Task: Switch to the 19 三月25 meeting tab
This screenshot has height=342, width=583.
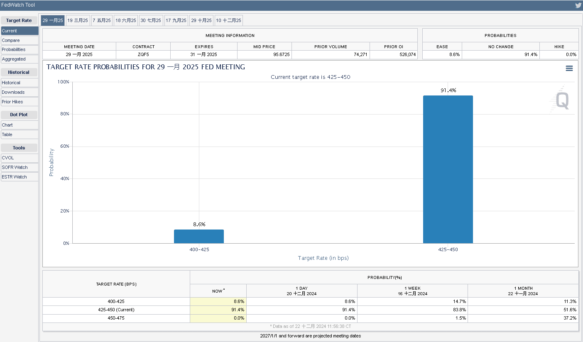Action: pyautogui.click(x=78, y=20)
